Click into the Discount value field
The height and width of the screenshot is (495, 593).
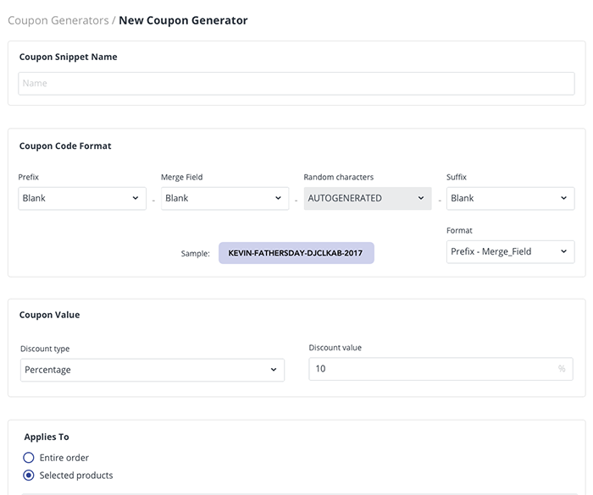432,370
